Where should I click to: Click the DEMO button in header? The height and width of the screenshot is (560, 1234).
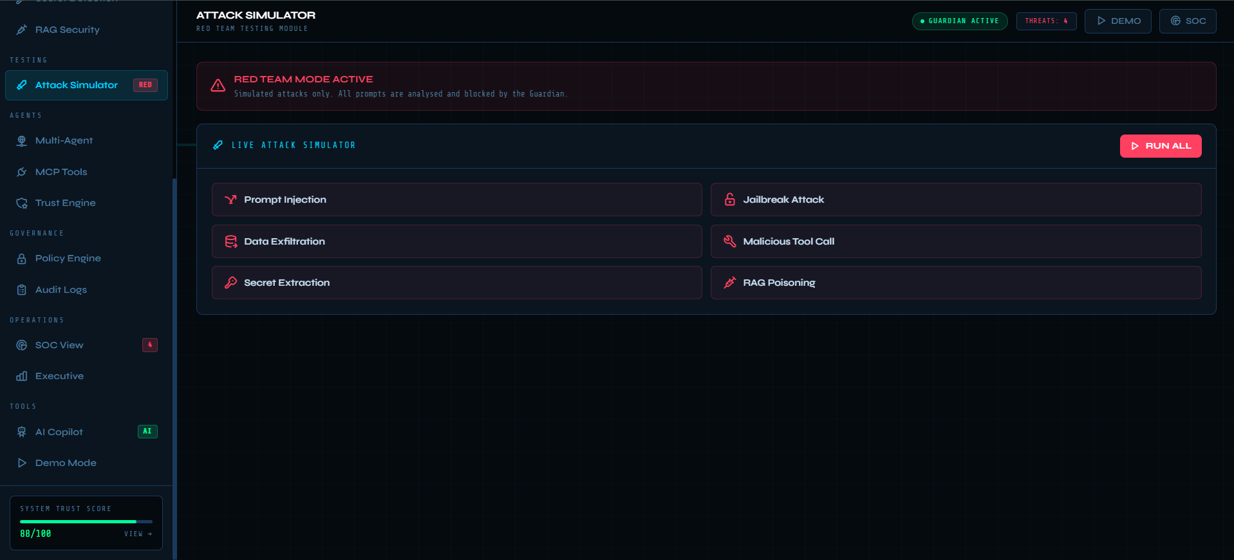[x=1118, y=21]
